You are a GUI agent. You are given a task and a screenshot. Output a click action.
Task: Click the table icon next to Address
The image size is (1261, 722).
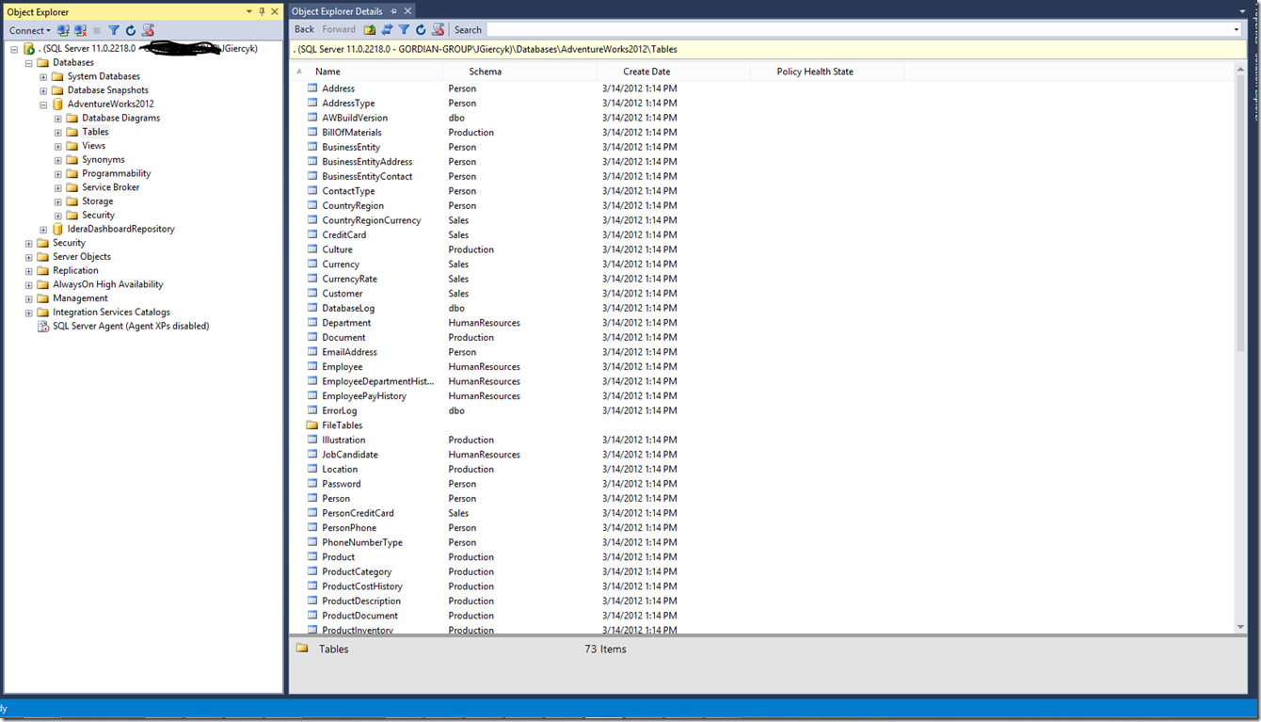313,88
